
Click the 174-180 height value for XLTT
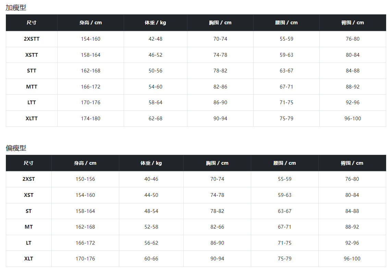pos(90,119)
